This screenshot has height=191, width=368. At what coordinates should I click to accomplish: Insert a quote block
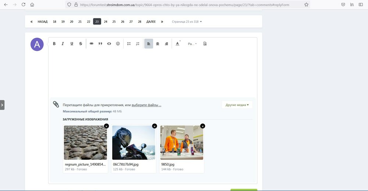pos(100,44)
